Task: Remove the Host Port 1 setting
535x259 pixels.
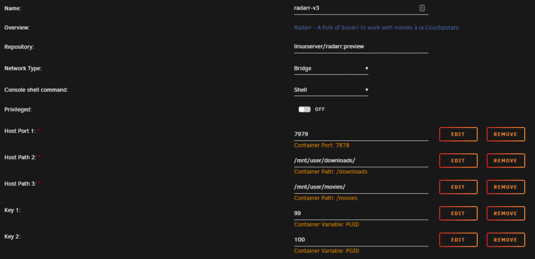Action: coord(506,134)
